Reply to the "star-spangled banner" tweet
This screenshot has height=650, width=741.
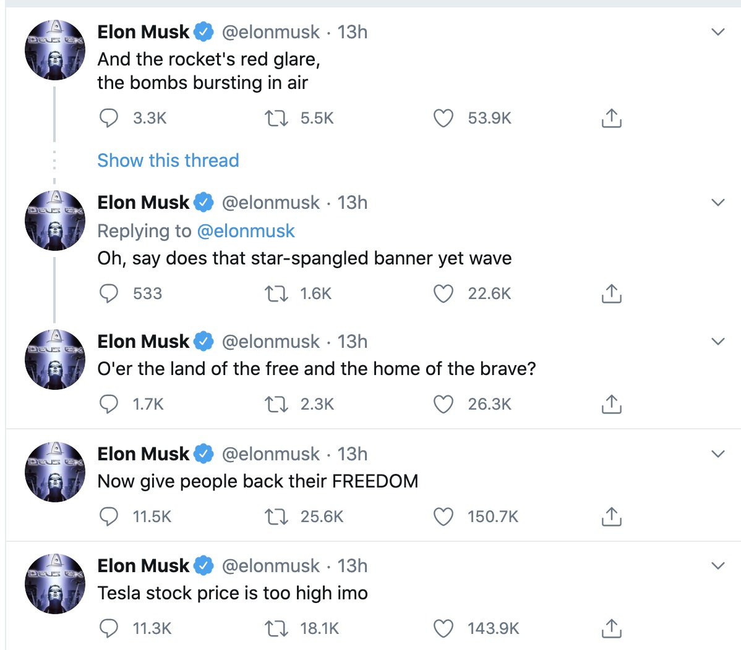(x=109, y=293)
